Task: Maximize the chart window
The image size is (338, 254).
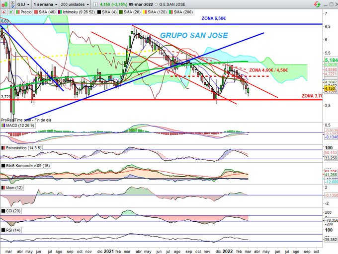Action: click(332, 4)
